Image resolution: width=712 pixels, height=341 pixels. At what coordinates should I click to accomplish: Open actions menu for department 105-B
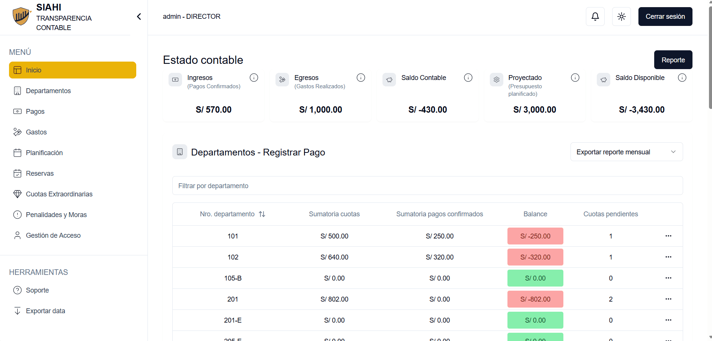(x=668, y=278)
